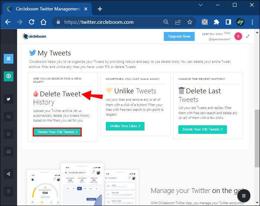Open the dollar pricing icon in sidebar
The height and width of the screenshot is (206, 260).
[x=9, y=76]
